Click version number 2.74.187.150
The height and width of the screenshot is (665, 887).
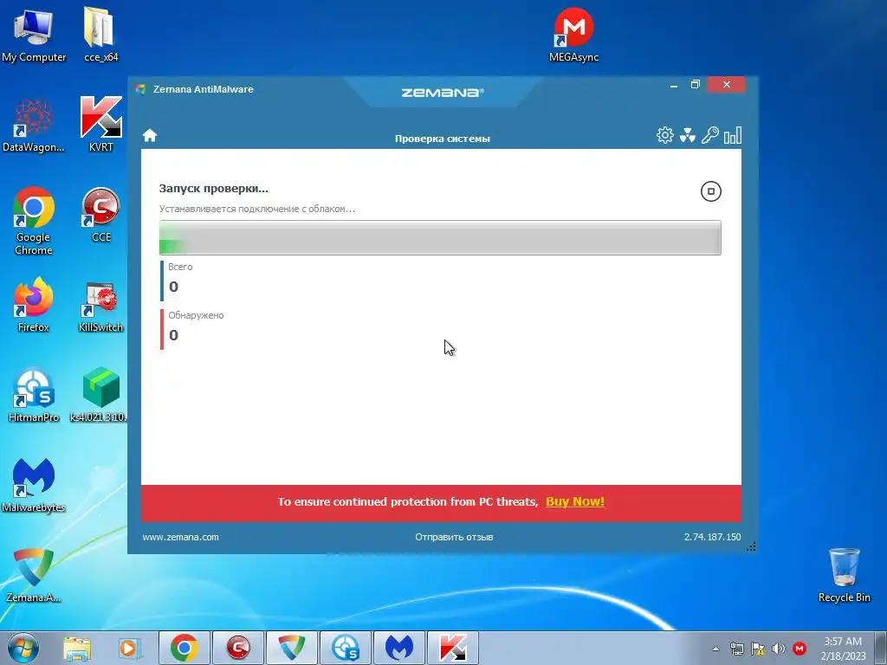point(712,537)
